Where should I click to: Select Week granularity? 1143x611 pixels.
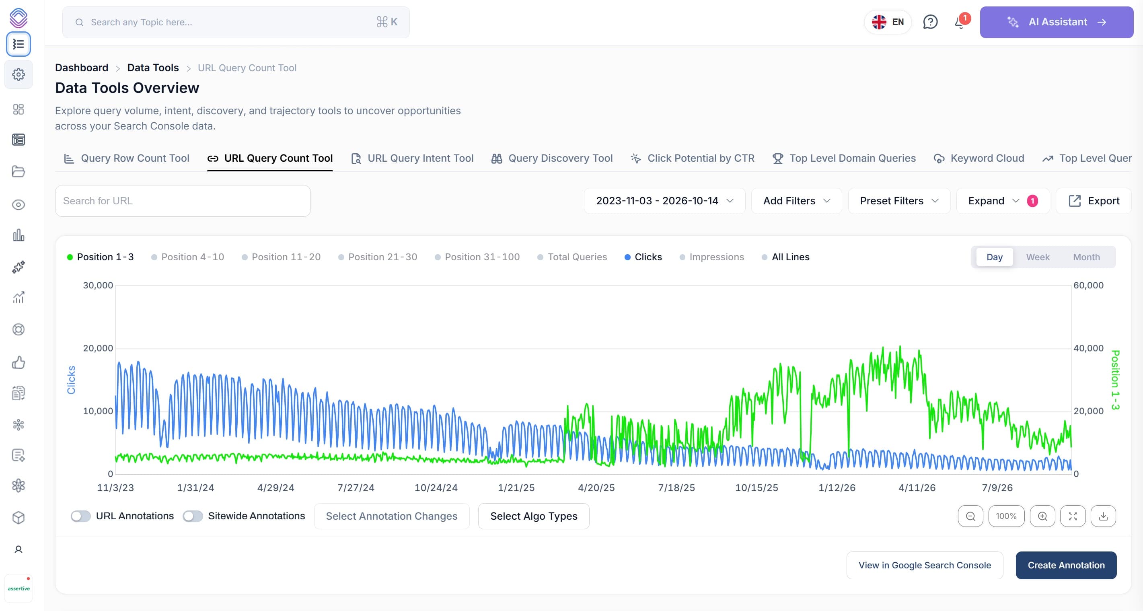pyautogui.click(x=1037, y=257)
